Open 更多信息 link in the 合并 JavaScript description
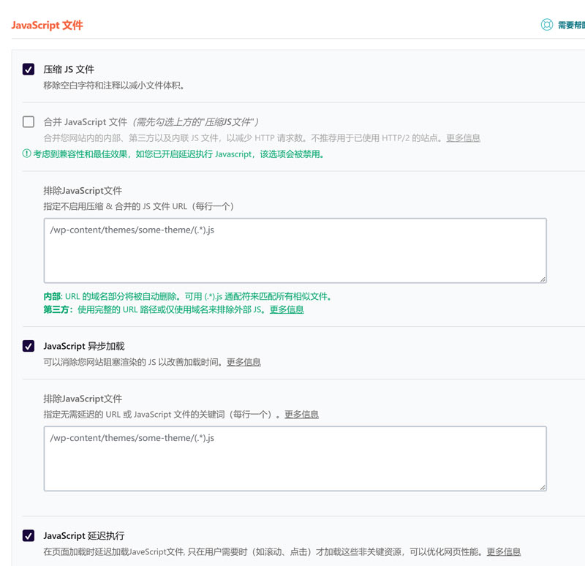Viewport: 585px width, 566px height. coord(463,138)
